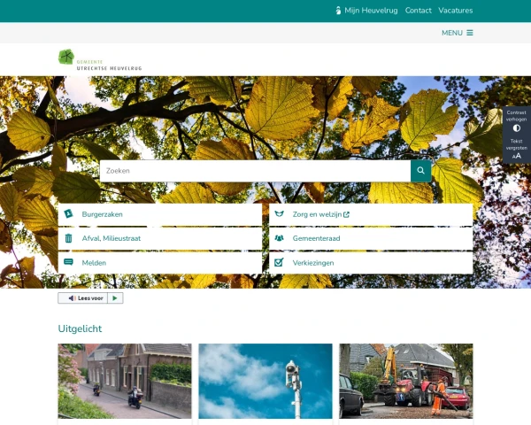
Task: Focus the Zoeken search field
Action: pyautogui.click(x=255, y=171)
